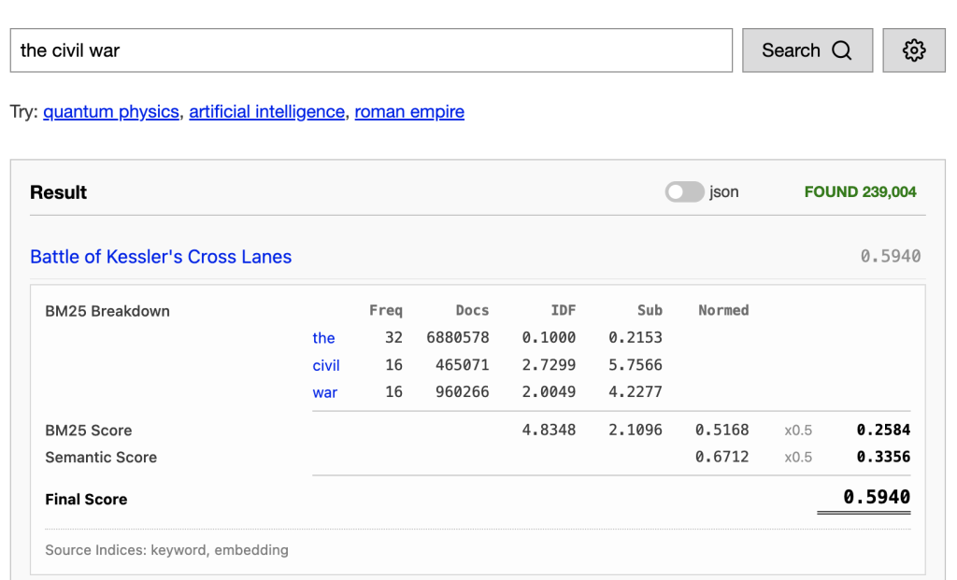Screen dimensions: 957x580
Task: Select the term 'war' in BM25 breakdown
Action: coord(324,392)
